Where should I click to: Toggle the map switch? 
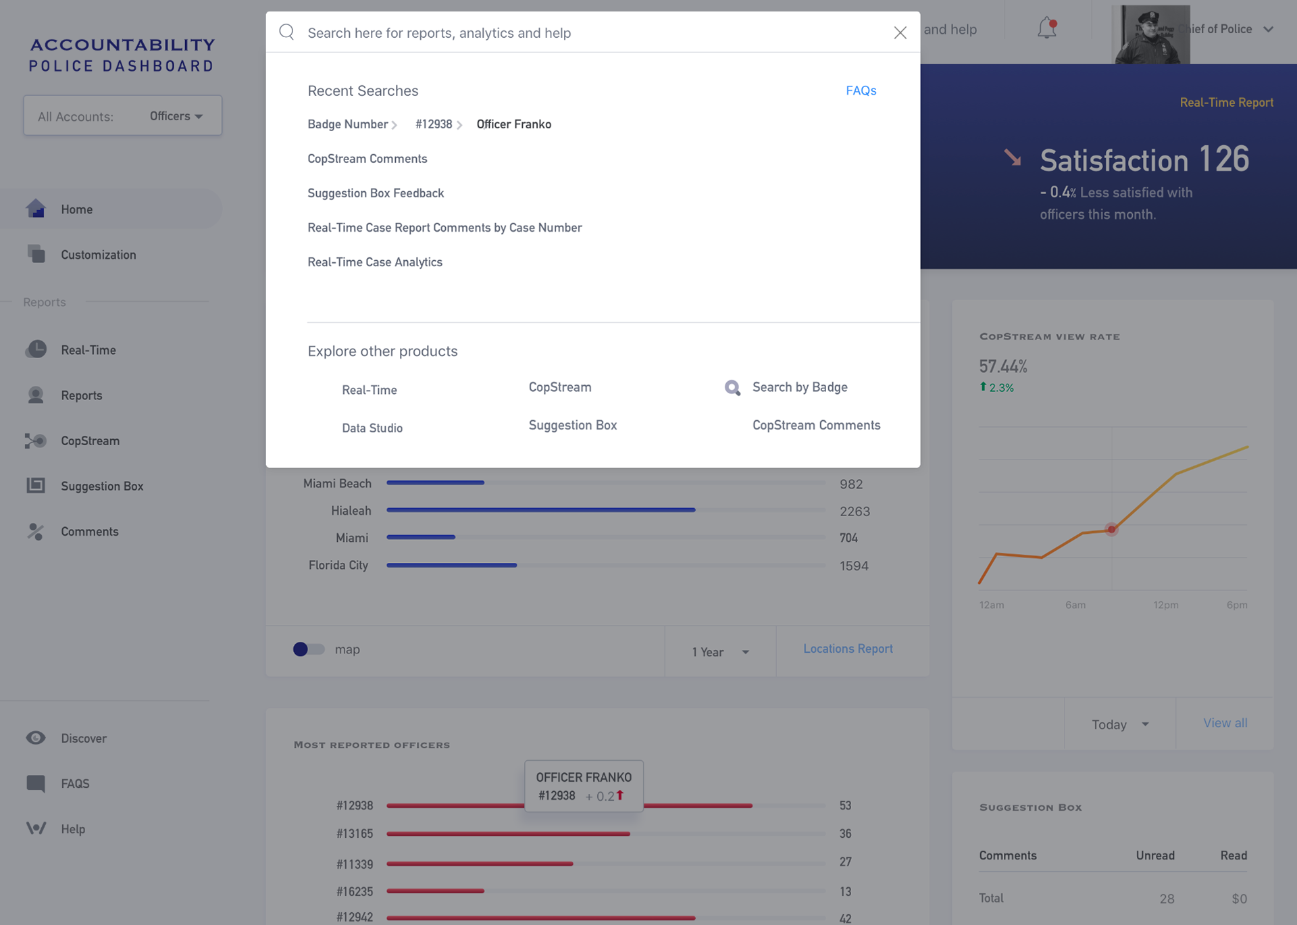308,649
